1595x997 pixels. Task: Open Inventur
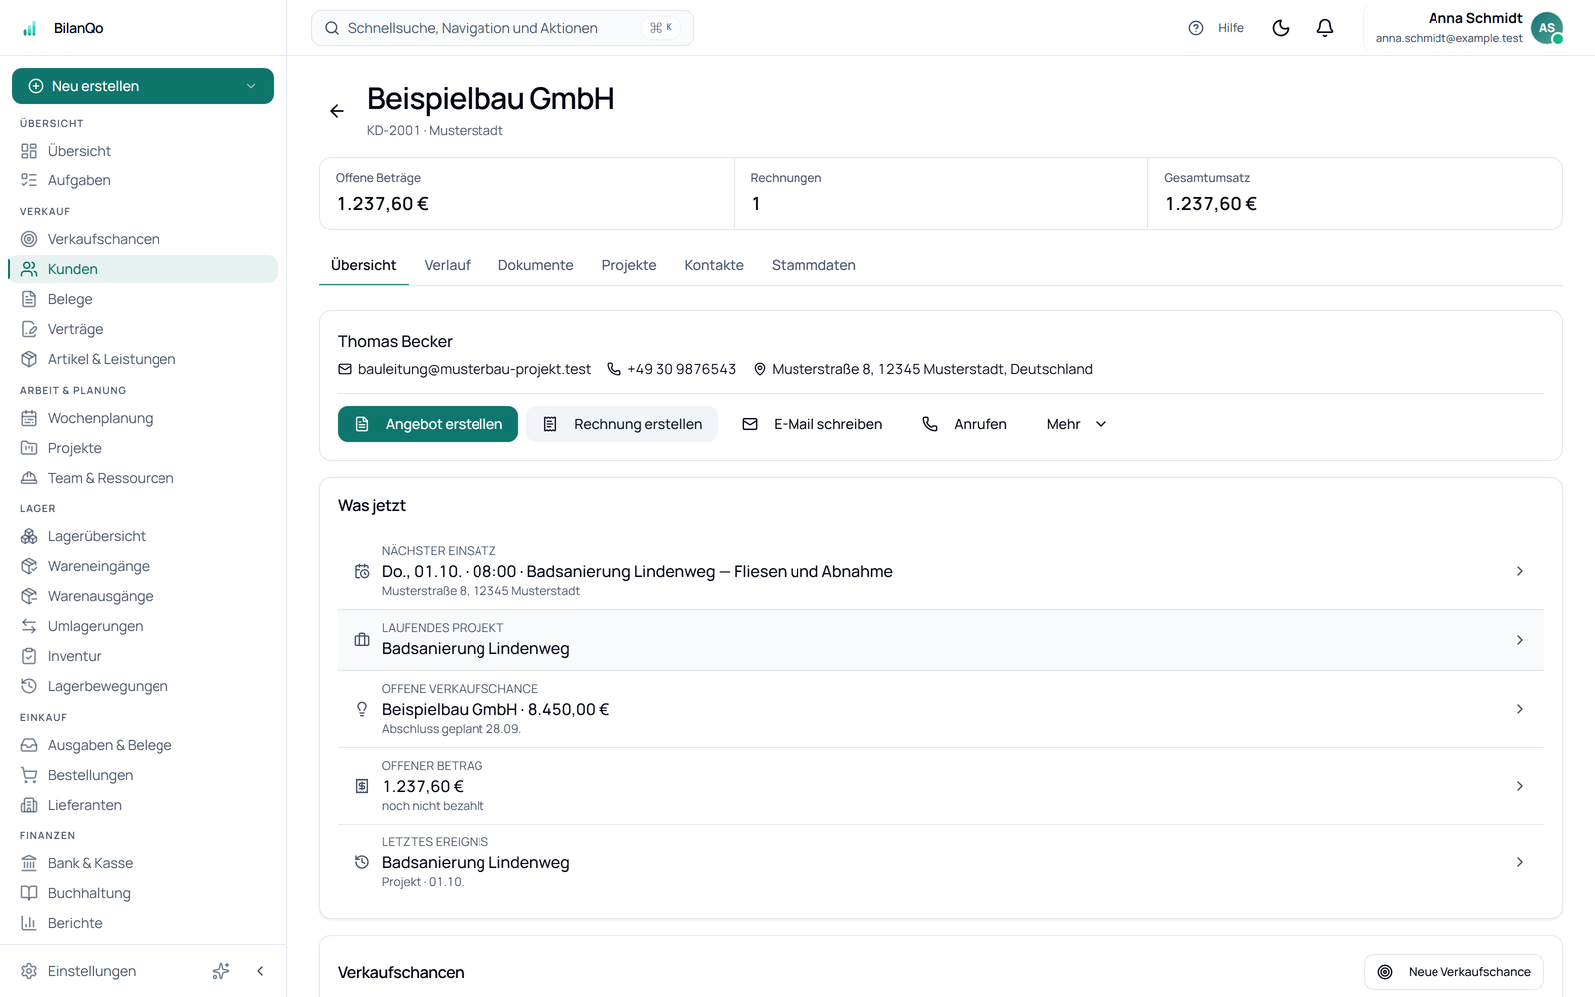click(x=143, y=656)
